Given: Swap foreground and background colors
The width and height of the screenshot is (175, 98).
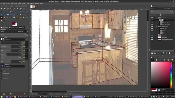Looking at the screenshot, I should pos(16,23).
